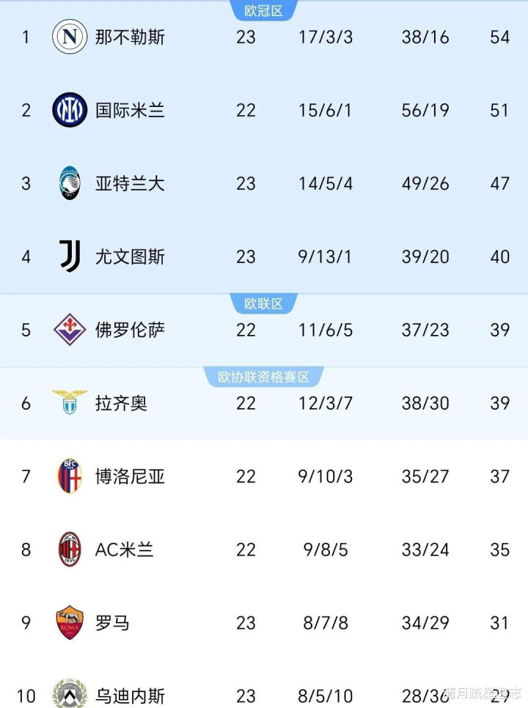Select the 欧冠区 zone label
Screen dimensions: 528x708
263,11
